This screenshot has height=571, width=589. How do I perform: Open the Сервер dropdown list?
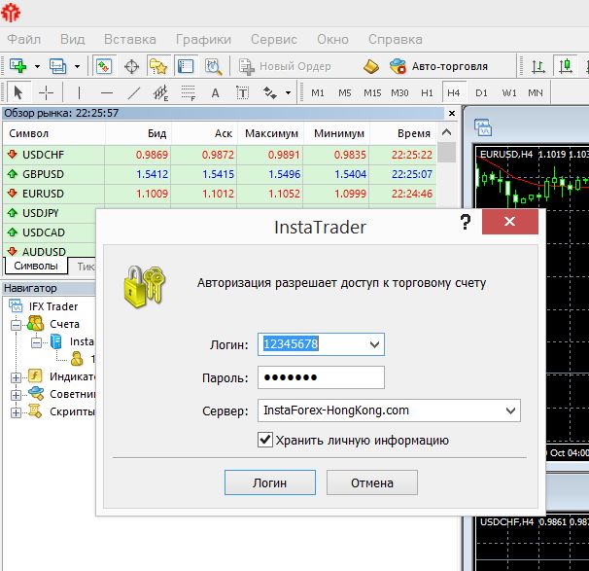pos(510,410)
